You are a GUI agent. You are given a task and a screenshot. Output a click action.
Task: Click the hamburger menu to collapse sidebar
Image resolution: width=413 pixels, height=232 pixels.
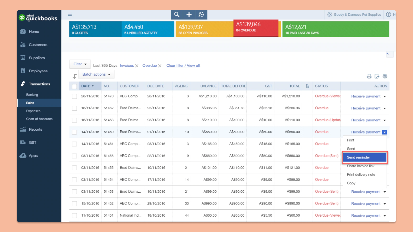tap(69, 14)
